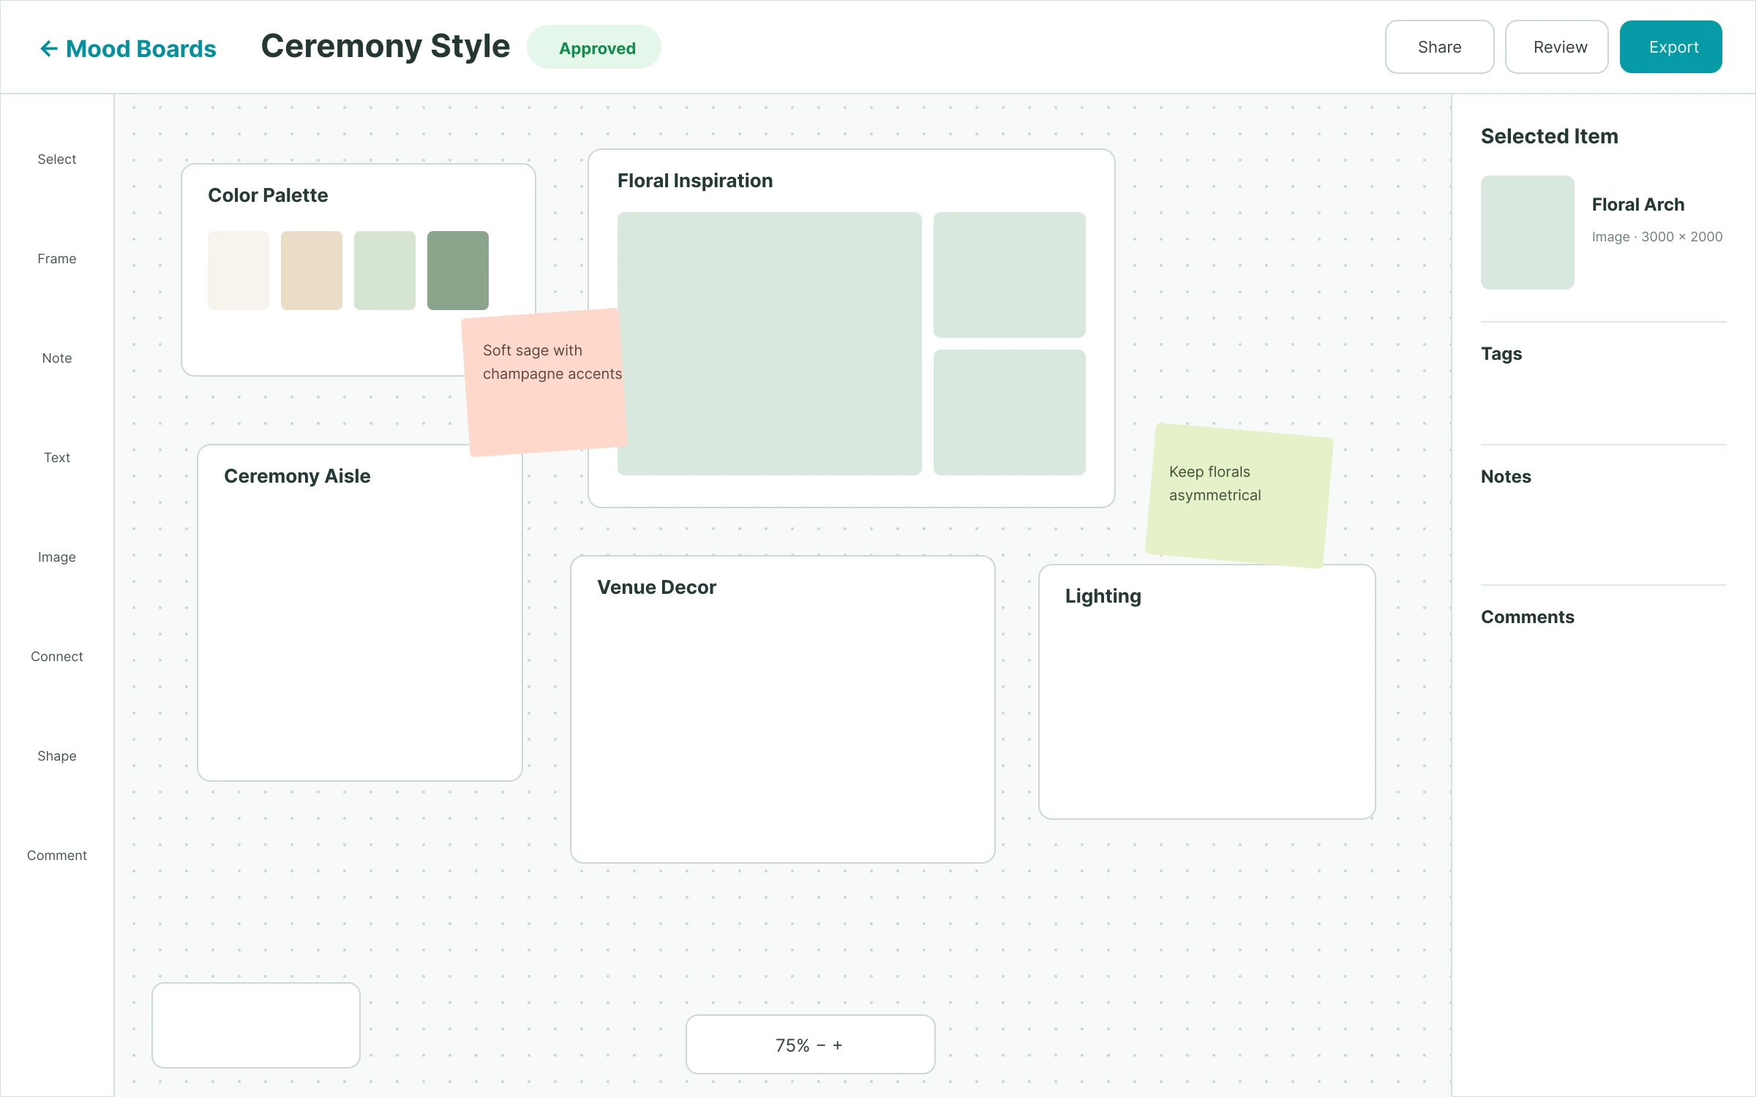Click the Ceremony Style board title
Viewport: 1756px width, 1097px height.
(385, 47)
